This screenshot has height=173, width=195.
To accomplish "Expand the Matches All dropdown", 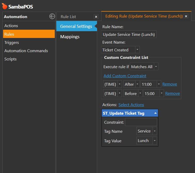I will [x=156, y=67].
